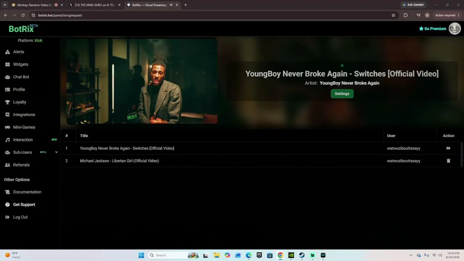Click the Title column header
Screen dimensions: 464x261
(x=84, y=136)
